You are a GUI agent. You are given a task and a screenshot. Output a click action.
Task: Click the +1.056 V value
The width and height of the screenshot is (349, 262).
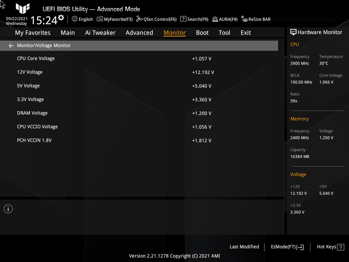tap(202, 127)
